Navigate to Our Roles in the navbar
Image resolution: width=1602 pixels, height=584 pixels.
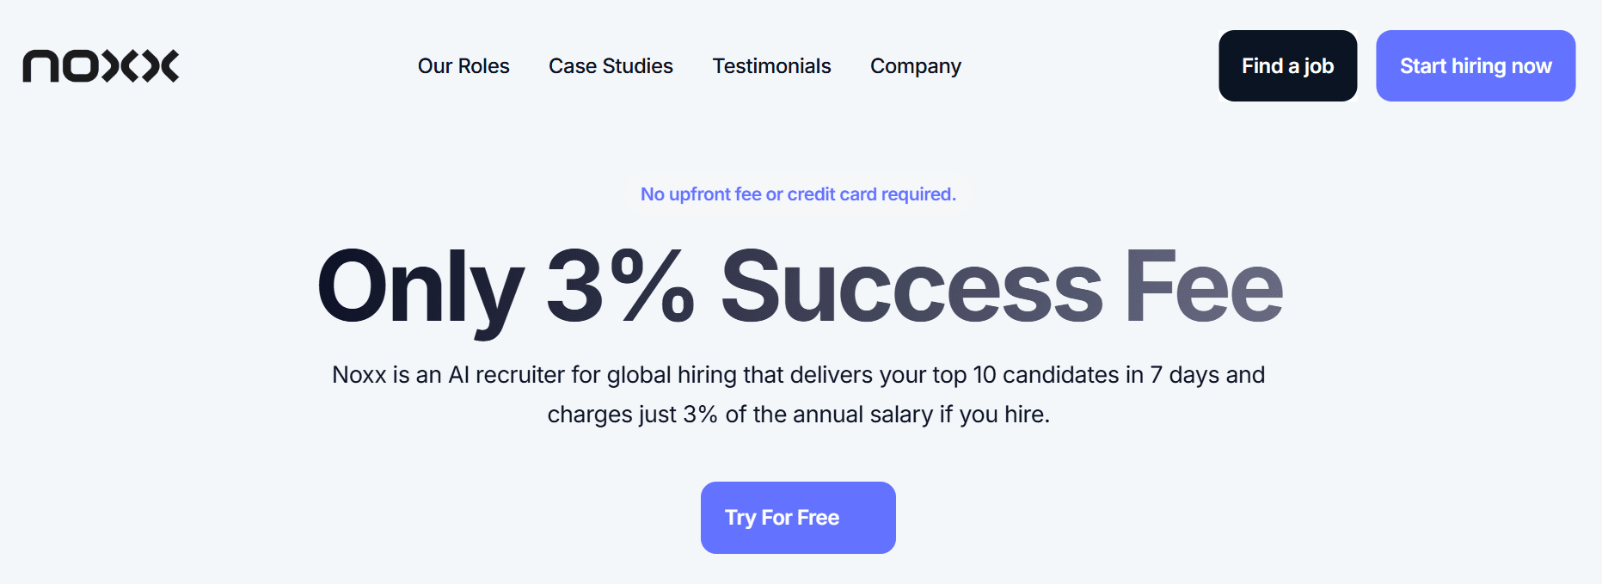click(x=463, y=65)
